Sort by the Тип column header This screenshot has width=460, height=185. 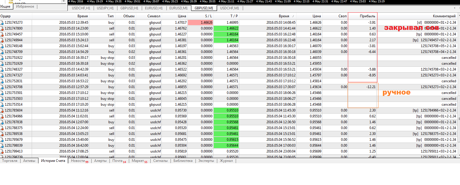pyautogui.click(x=102, y=16)
